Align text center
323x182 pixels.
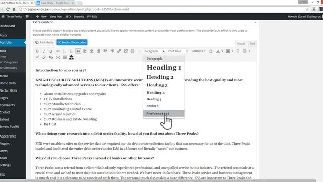[x=92, y=51]
